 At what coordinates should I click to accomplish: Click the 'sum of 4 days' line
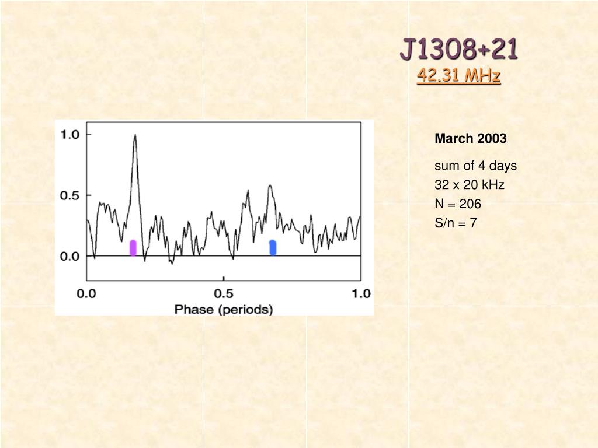[x=475, y=166]
